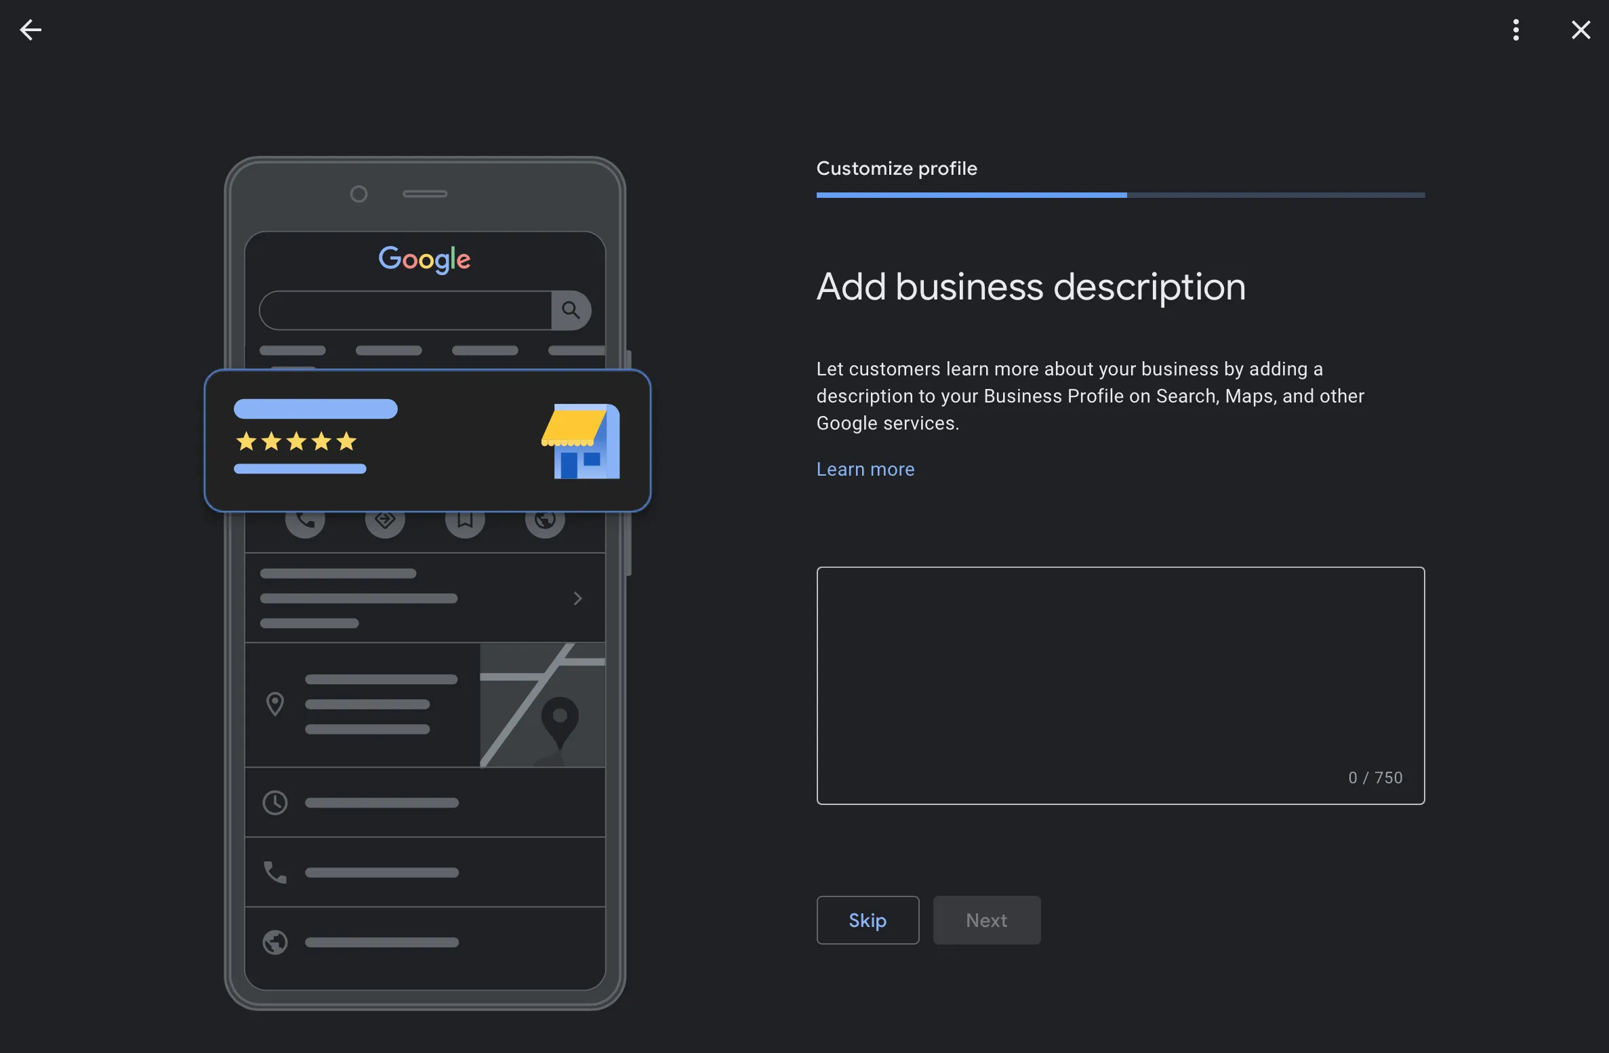Click the back navigation arrow icon
This screenshot has width=1609, height=1053.
point(29,29)
